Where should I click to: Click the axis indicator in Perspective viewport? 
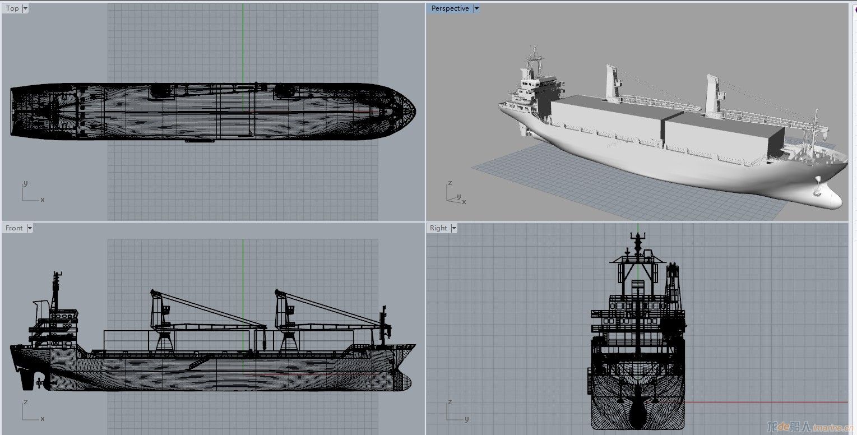click(456, 191)
